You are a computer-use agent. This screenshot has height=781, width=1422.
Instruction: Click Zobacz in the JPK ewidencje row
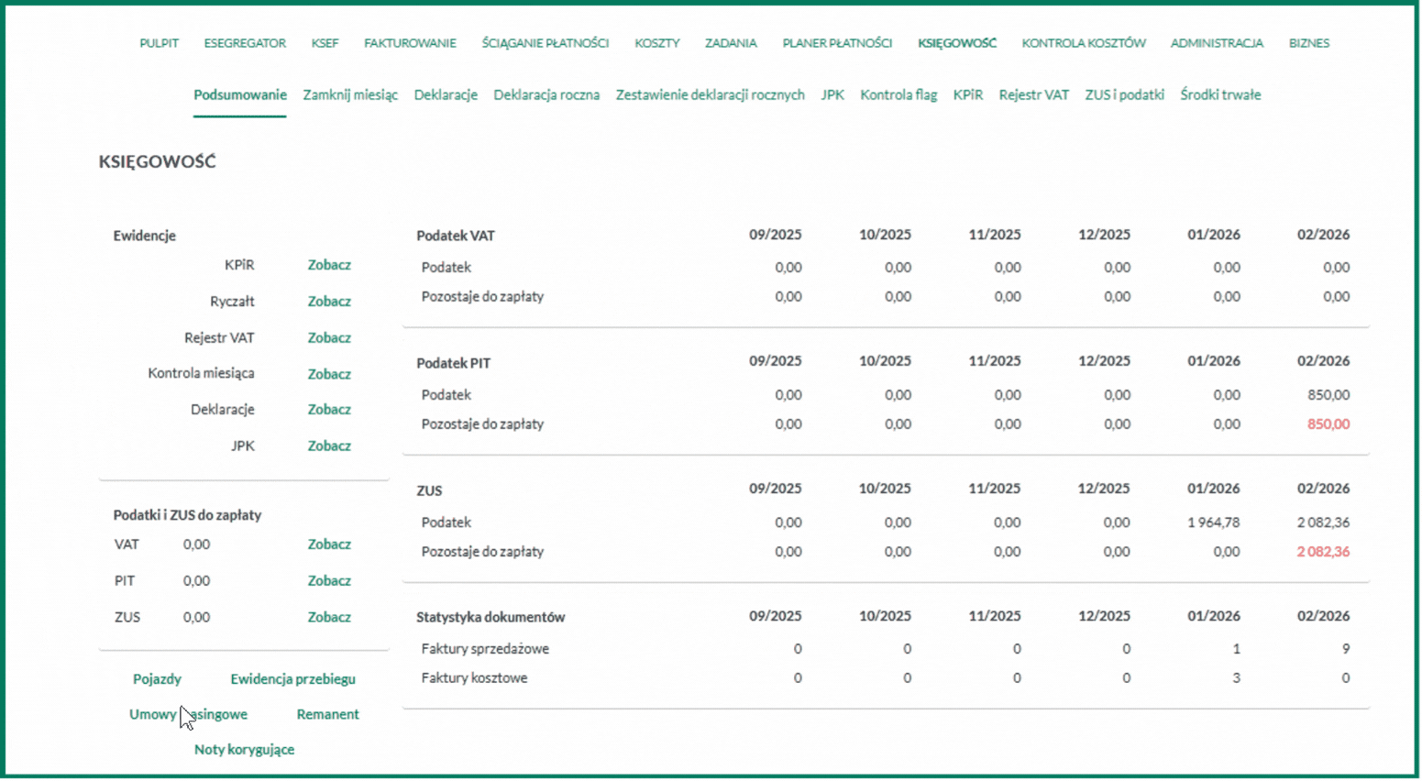coord(329,446)
